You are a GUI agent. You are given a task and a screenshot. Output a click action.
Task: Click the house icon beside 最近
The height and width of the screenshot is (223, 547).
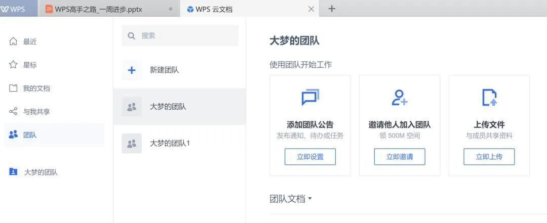pos(13,41)
